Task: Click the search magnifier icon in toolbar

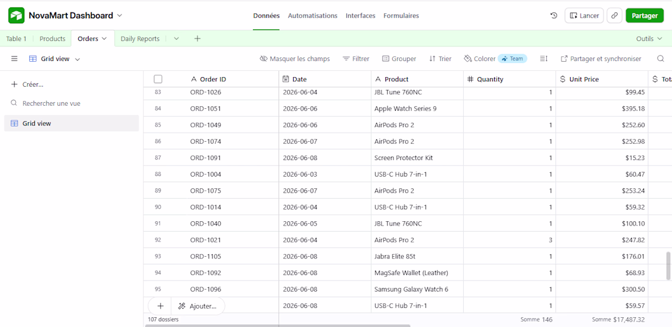Action: [x=660, y=59]
